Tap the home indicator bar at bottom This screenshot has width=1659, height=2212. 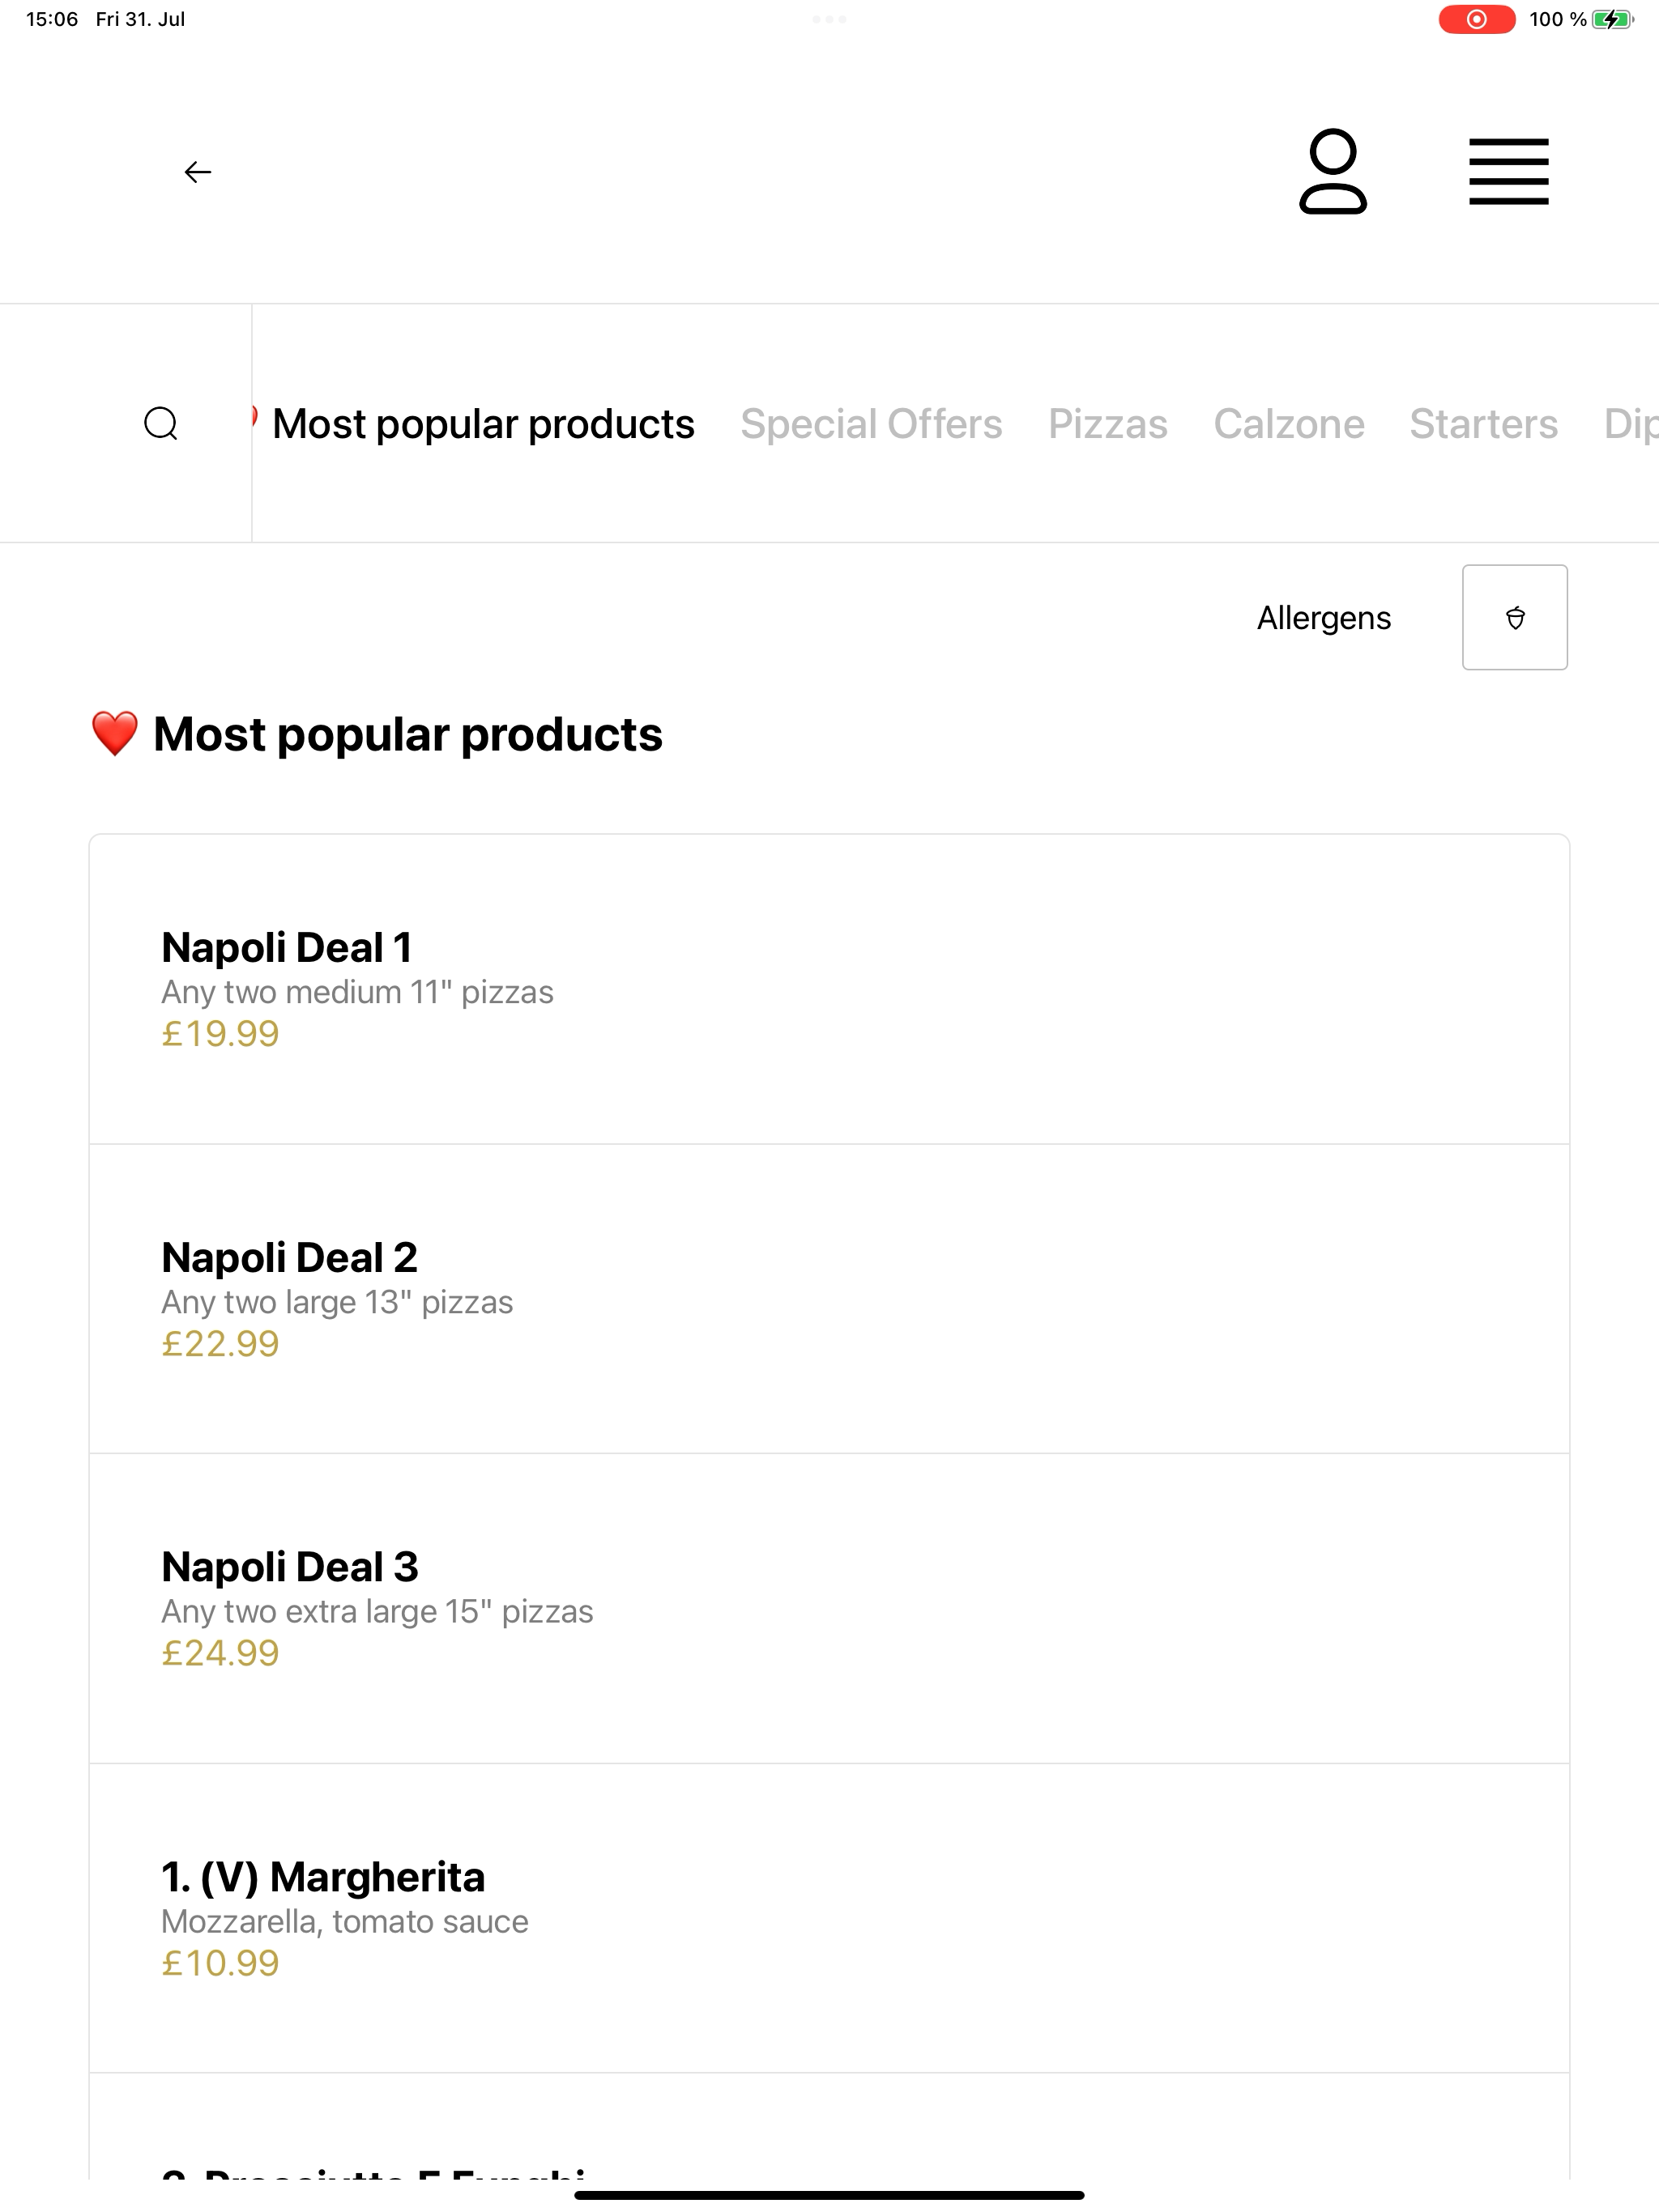point(829,2195)
